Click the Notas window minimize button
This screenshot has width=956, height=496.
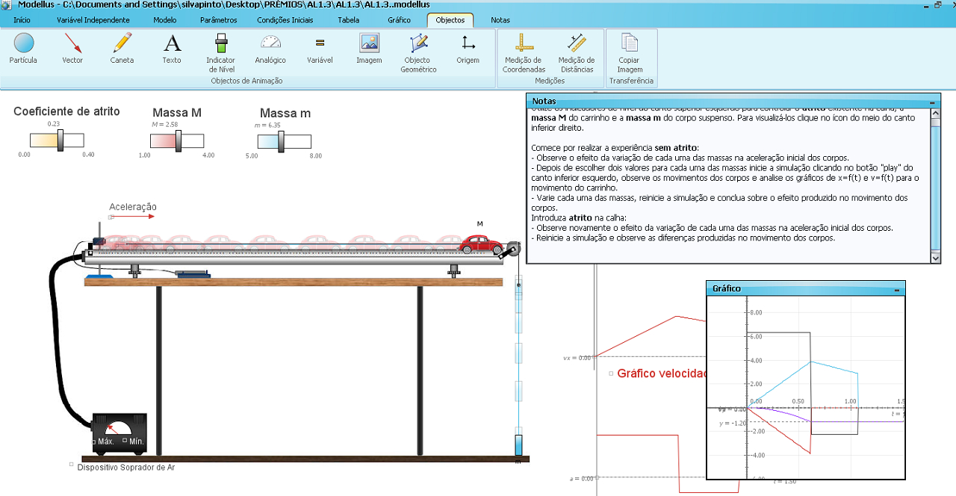(932, 102)
